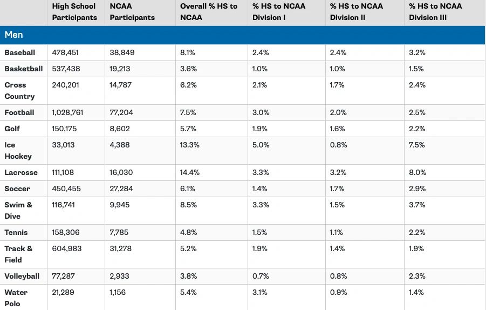Click the Men section header bar
The image size is (486, 310).
(243, 35)
